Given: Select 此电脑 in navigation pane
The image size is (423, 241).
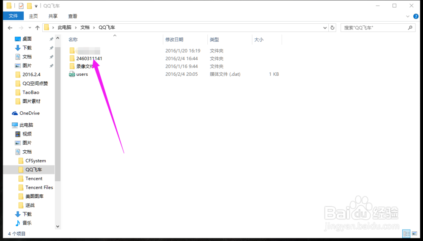Looking at the screenshot, I should point(26,125).
